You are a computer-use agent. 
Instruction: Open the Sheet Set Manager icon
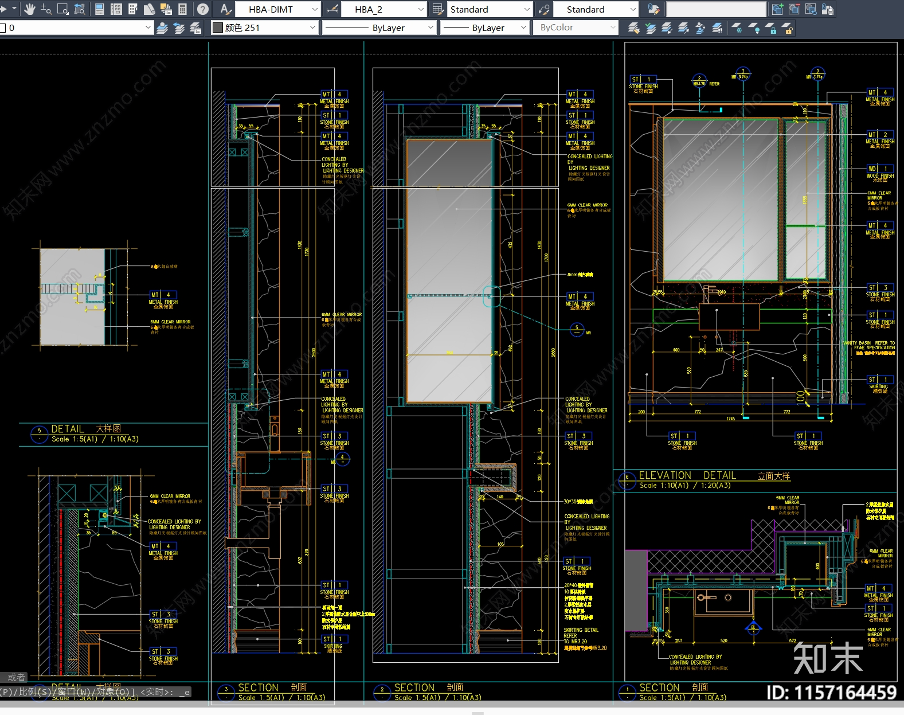[149, 9]
